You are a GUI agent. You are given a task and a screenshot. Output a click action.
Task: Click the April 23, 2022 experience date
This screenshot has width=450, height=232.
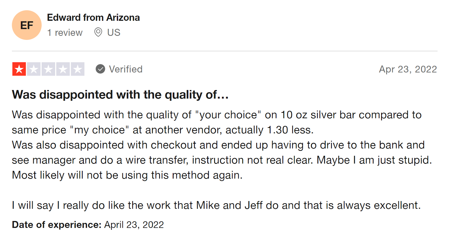[134, 225]
